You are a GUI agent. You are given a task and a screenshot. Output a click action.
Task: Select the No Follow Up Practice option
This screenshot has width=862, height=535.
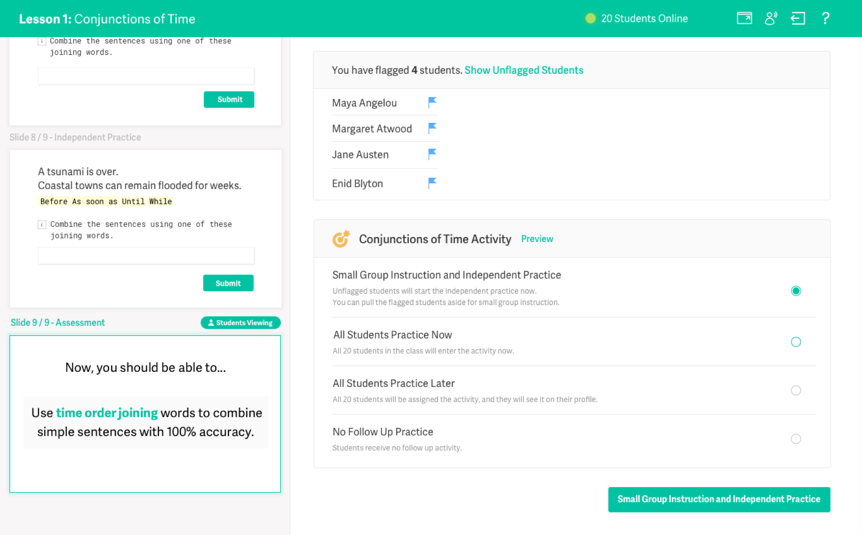[x=796, y=439]
